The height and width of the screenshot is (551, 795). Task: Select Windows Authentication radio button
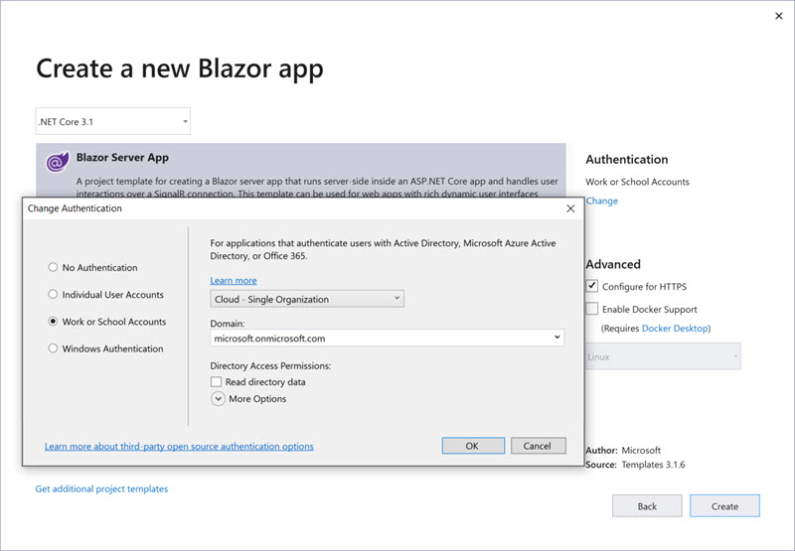point(53,348)
